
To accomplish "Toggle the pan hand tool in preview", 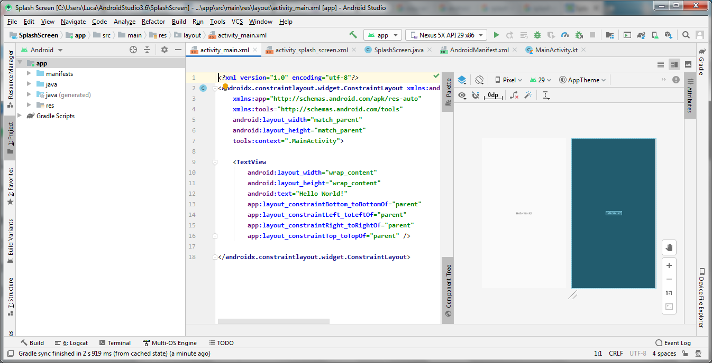I will (x=669, y=247).
